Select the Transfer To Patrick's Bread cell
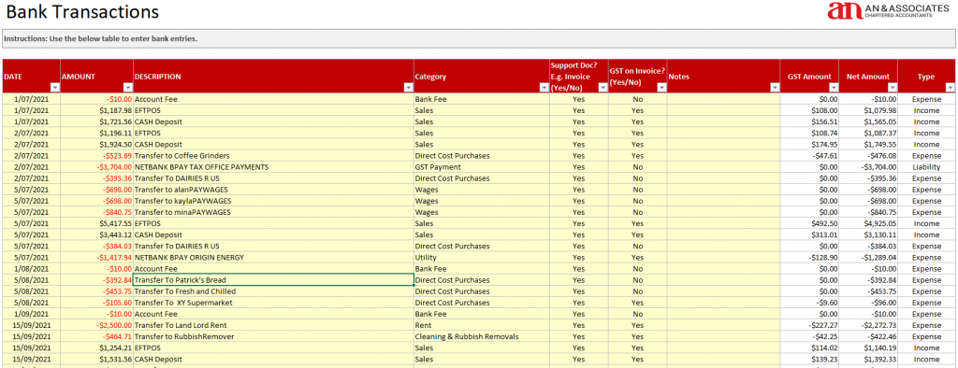Viewport: 958px width, 368px height. pyautogui.click(x=273, y=280)
